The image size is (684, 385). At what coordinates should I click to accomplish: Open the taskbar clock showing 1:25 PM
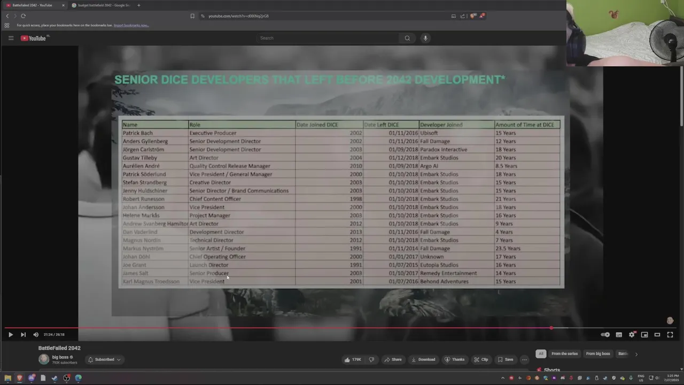click(x=671, y=378)
